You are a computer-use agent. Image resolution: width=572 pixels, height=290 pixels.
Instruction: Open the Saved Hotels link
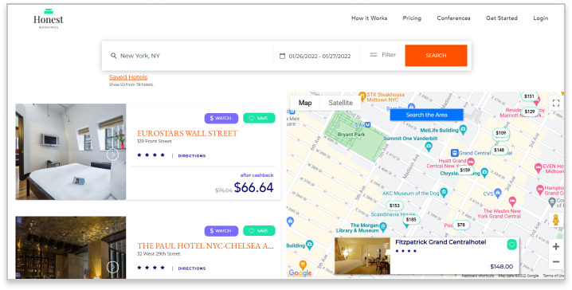coord(128,77)
